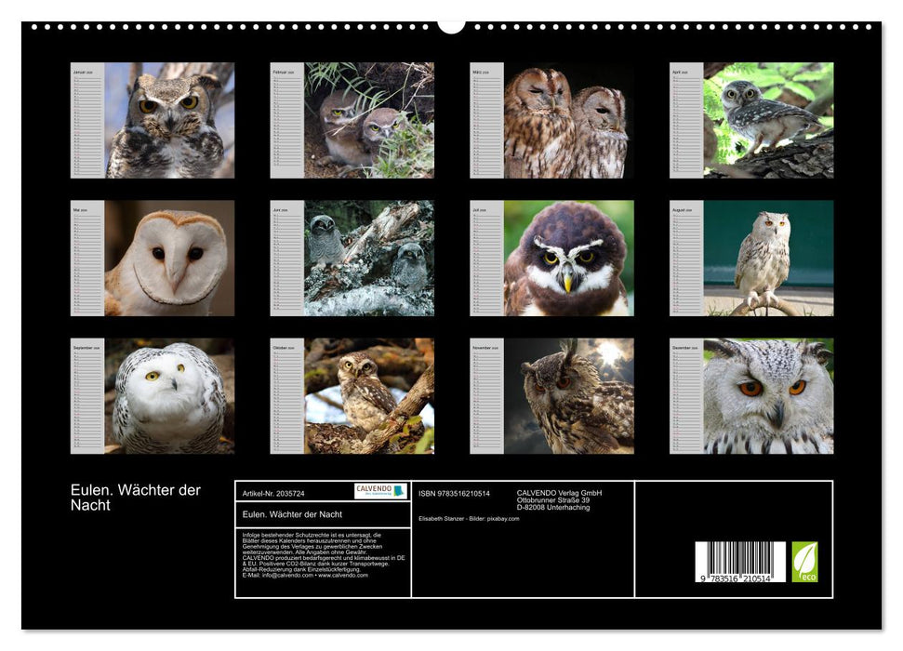This screenshot has width=903, height=651.
Task: Select the Februar owl chicks thumbnail
Action: point(368,120)
